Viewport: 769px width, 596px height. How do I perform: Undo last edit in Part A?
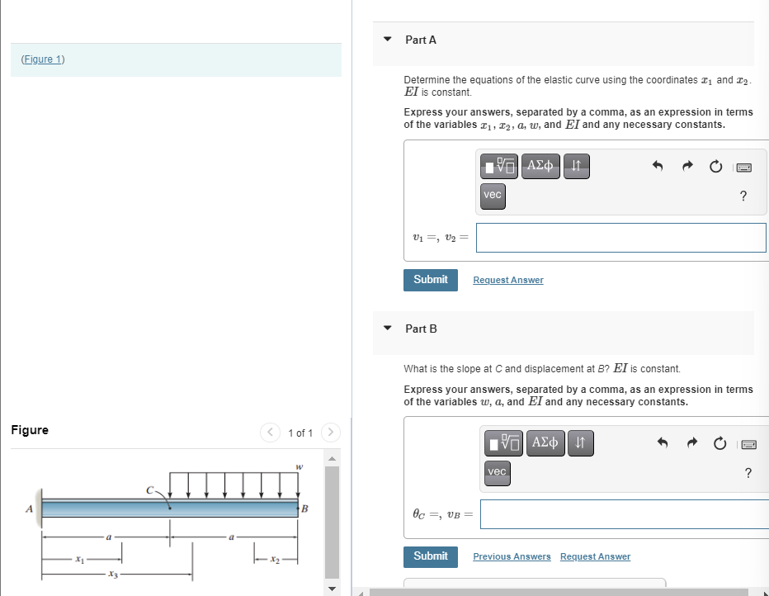[658, 166]
